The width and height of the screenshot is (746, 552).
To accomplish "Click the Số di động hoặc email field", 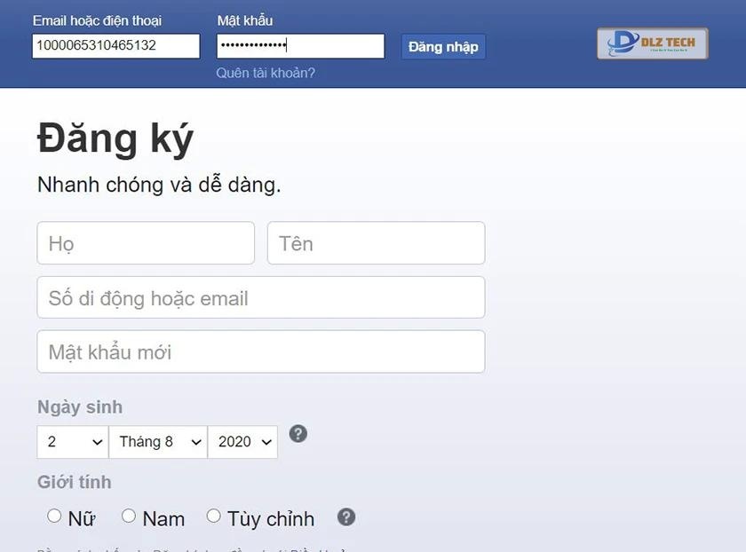I will [x=260, y=297].
